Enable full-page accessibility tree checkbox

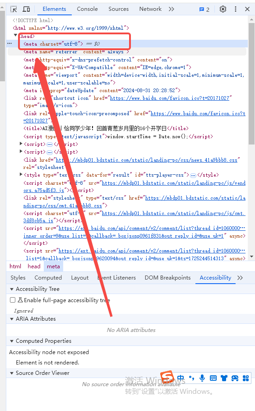13,300
